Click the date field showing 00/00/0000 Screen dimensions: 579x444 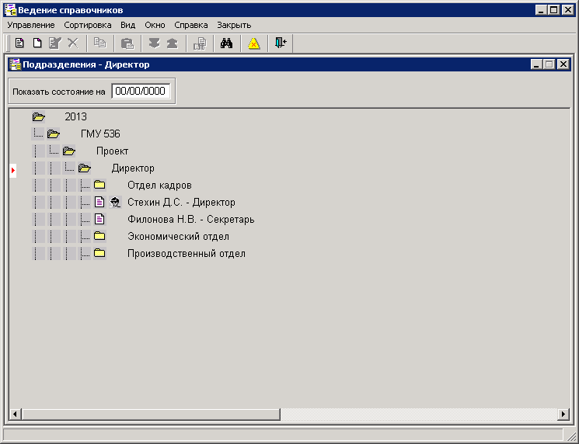click(141, 91)
